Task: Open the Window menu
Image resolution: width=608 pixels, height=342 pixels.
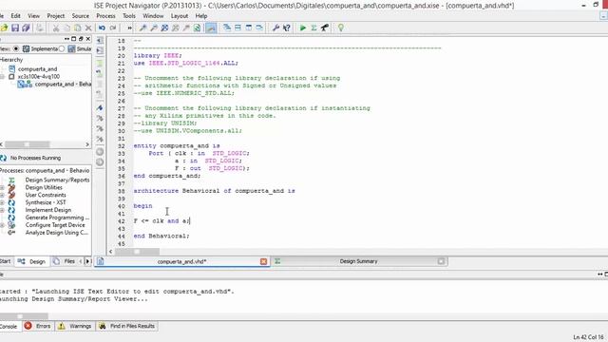Action: pos(153,16)
